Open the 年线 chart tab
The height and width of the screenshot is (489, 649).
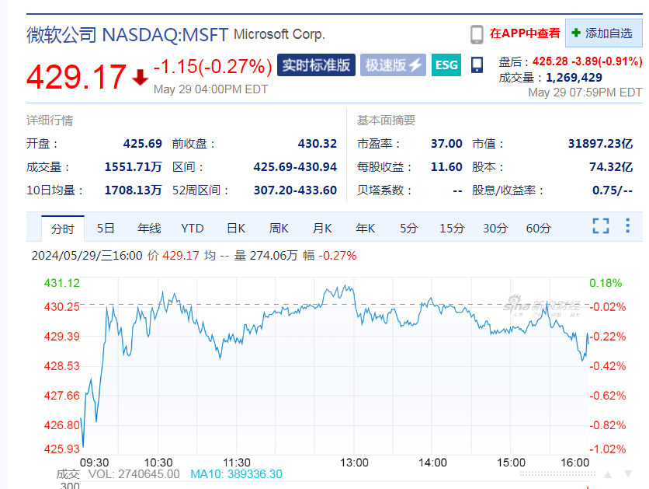(149, 229)
